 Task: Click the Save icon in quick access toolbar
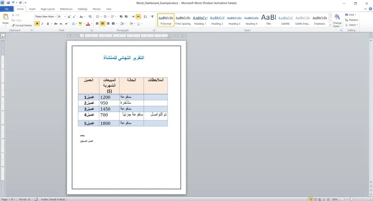[8, 3]
